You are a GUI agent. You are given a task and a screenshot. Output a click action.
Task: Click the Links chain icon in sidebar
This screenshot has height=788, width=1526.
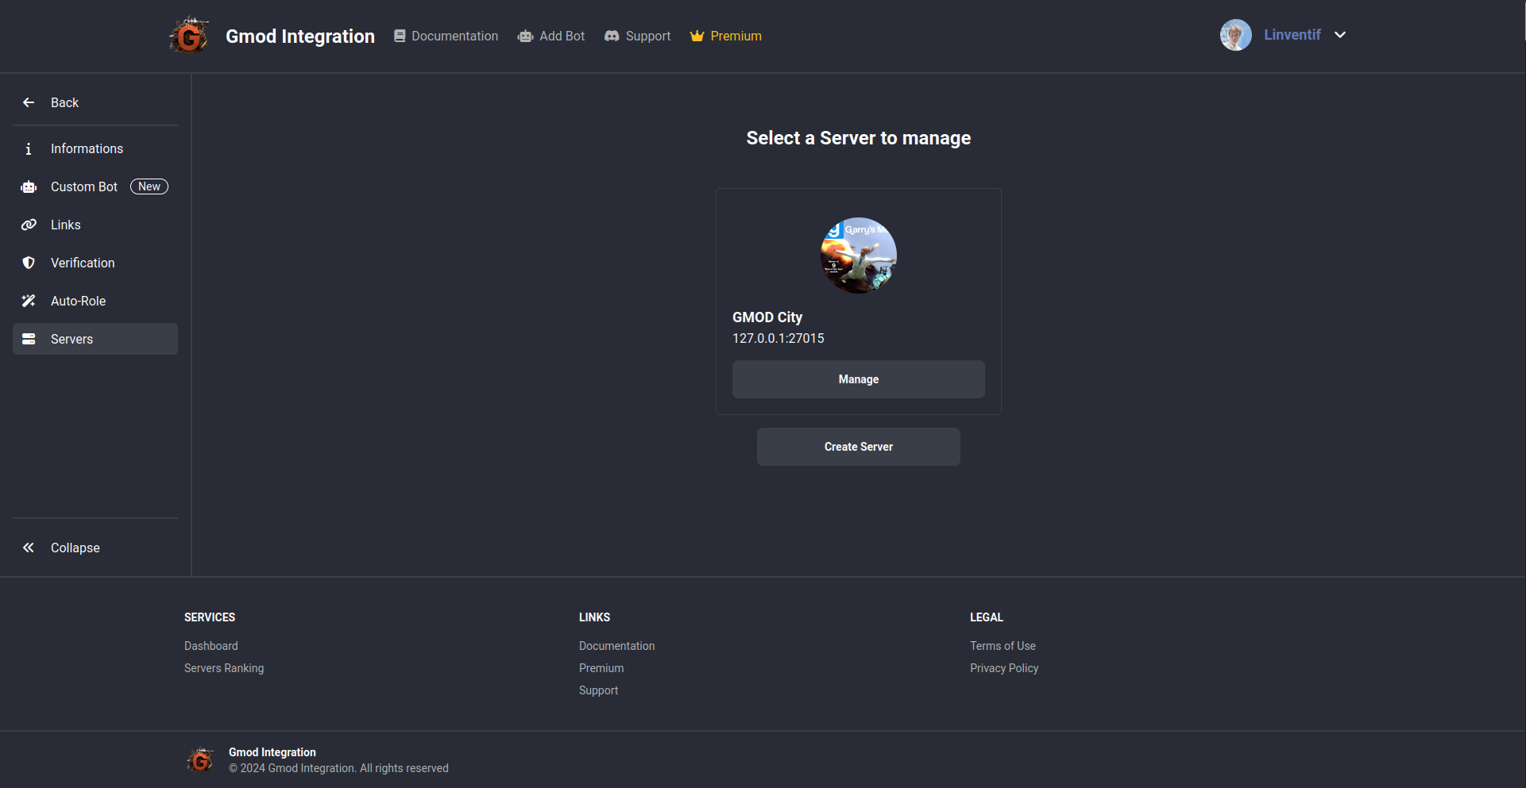coord(29,225)
